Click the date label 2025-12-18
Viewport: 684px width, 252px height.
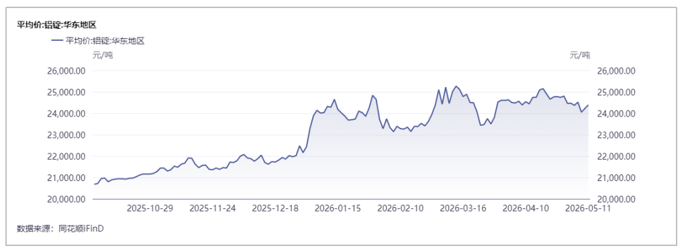point(275,208)
